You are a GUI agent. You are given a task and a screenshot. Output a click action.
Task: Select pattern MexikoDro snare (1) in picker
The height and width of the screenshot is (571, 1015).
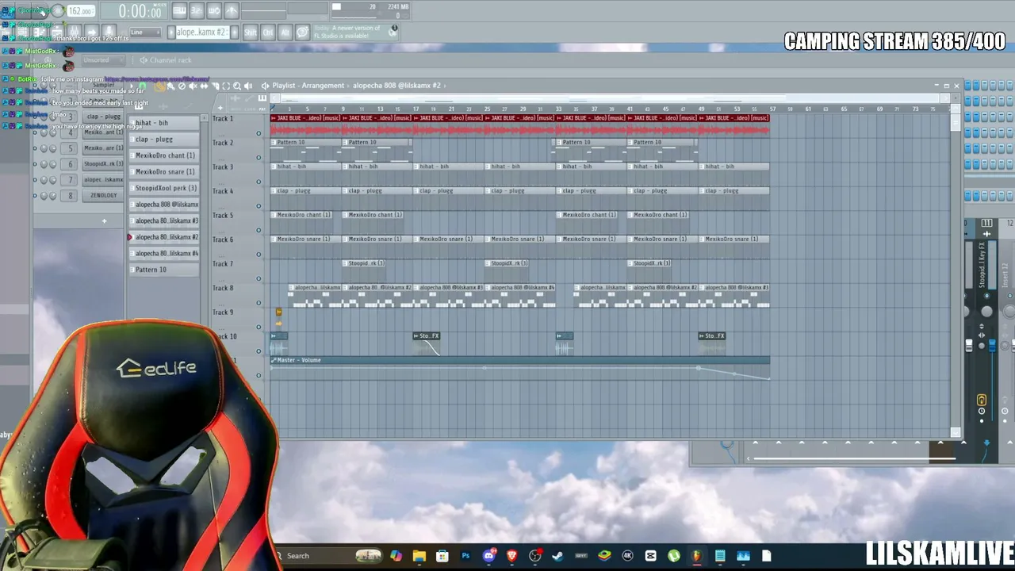pyautogui.click(x=165, y=172)
